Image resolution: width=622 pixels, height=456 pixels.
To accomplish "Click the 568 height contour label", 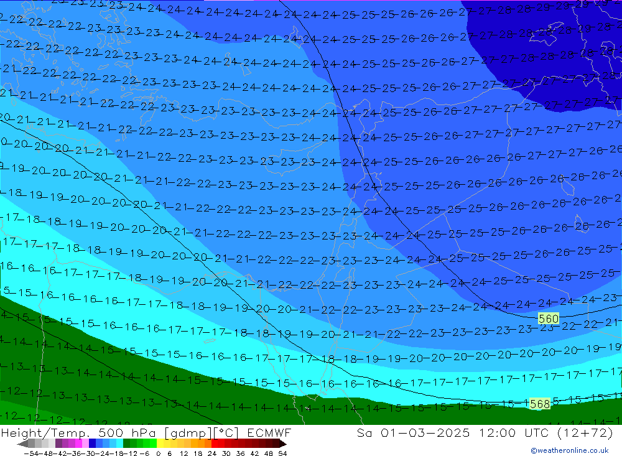I will [x=540, y=404].
